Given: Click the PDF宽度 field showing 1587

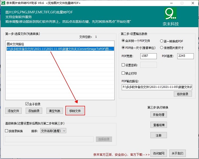Looking at the screenshot, I should pyautogui.click(x=149, y=56).
